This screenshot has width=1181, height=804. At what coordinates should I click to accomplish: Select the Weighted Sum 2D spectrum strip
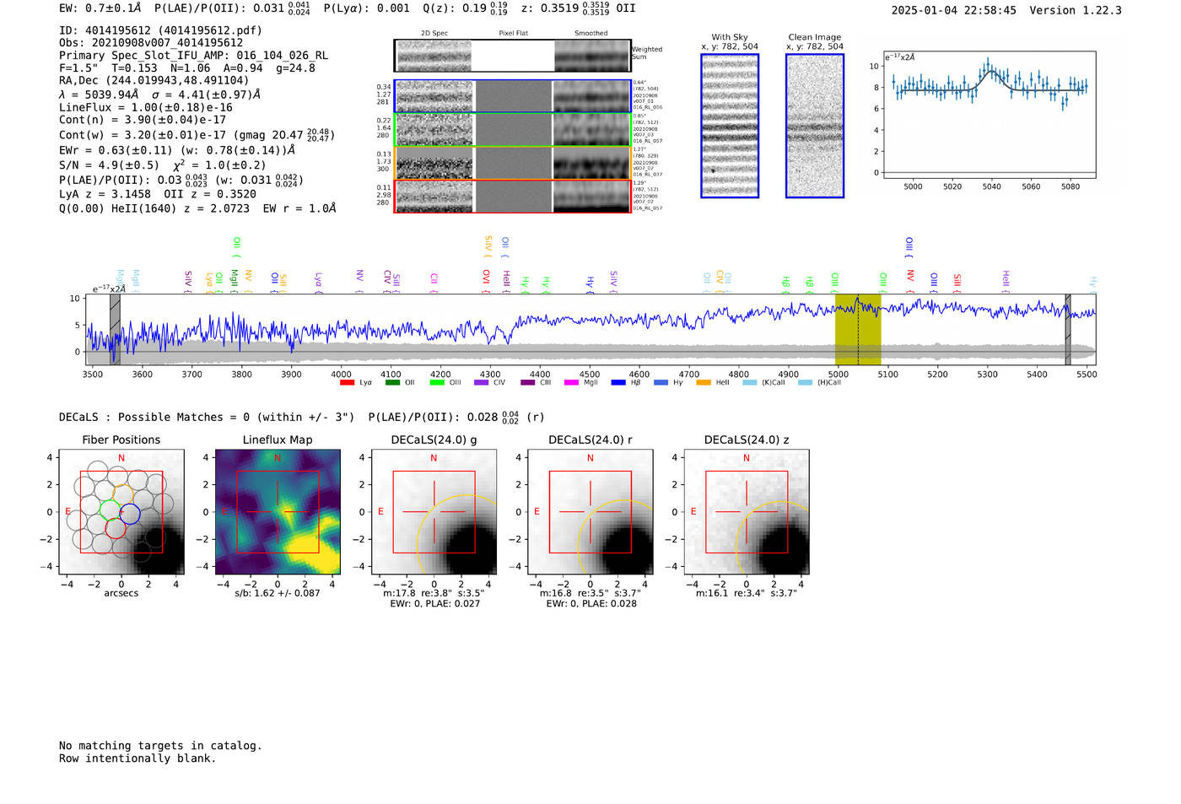(513, 56)
